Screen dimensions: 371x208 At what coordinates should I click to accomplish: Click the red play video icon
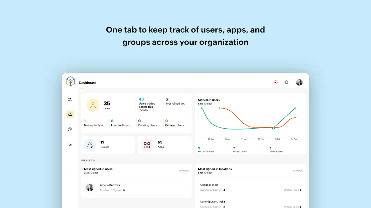tap(276, 82)
